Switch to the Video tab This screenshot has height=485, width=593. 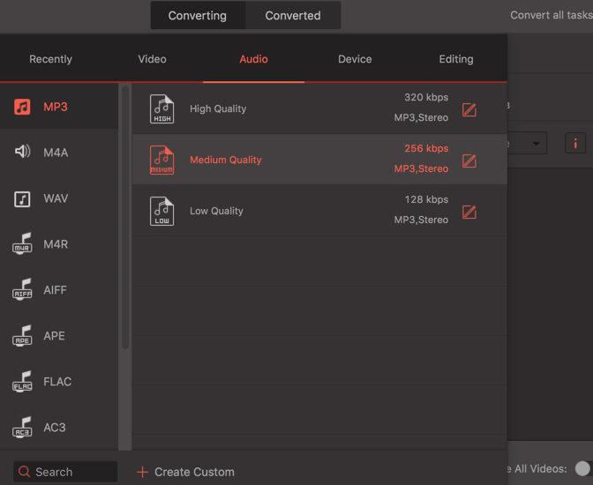point(152,59)
